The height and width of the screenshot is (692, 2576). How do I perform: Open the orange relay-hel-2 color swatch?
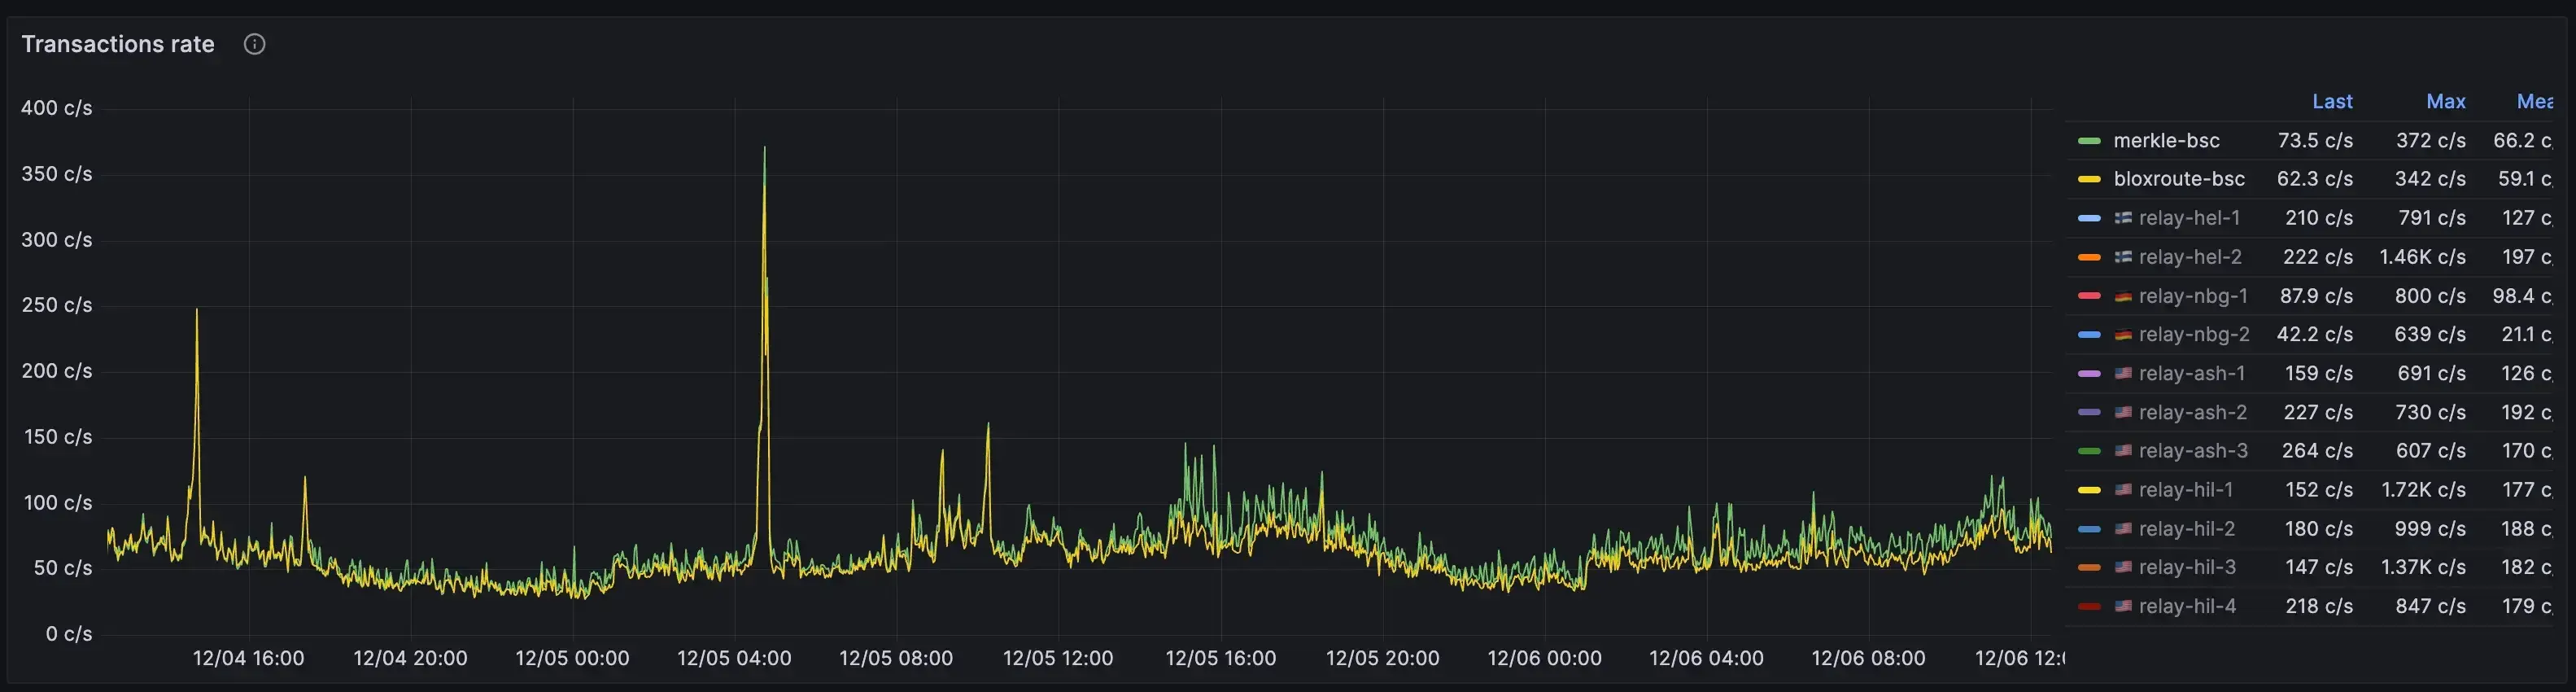[x=2089, y=257]
